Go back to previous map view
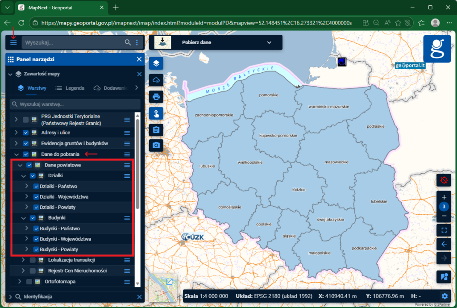 tap(444, 244)
